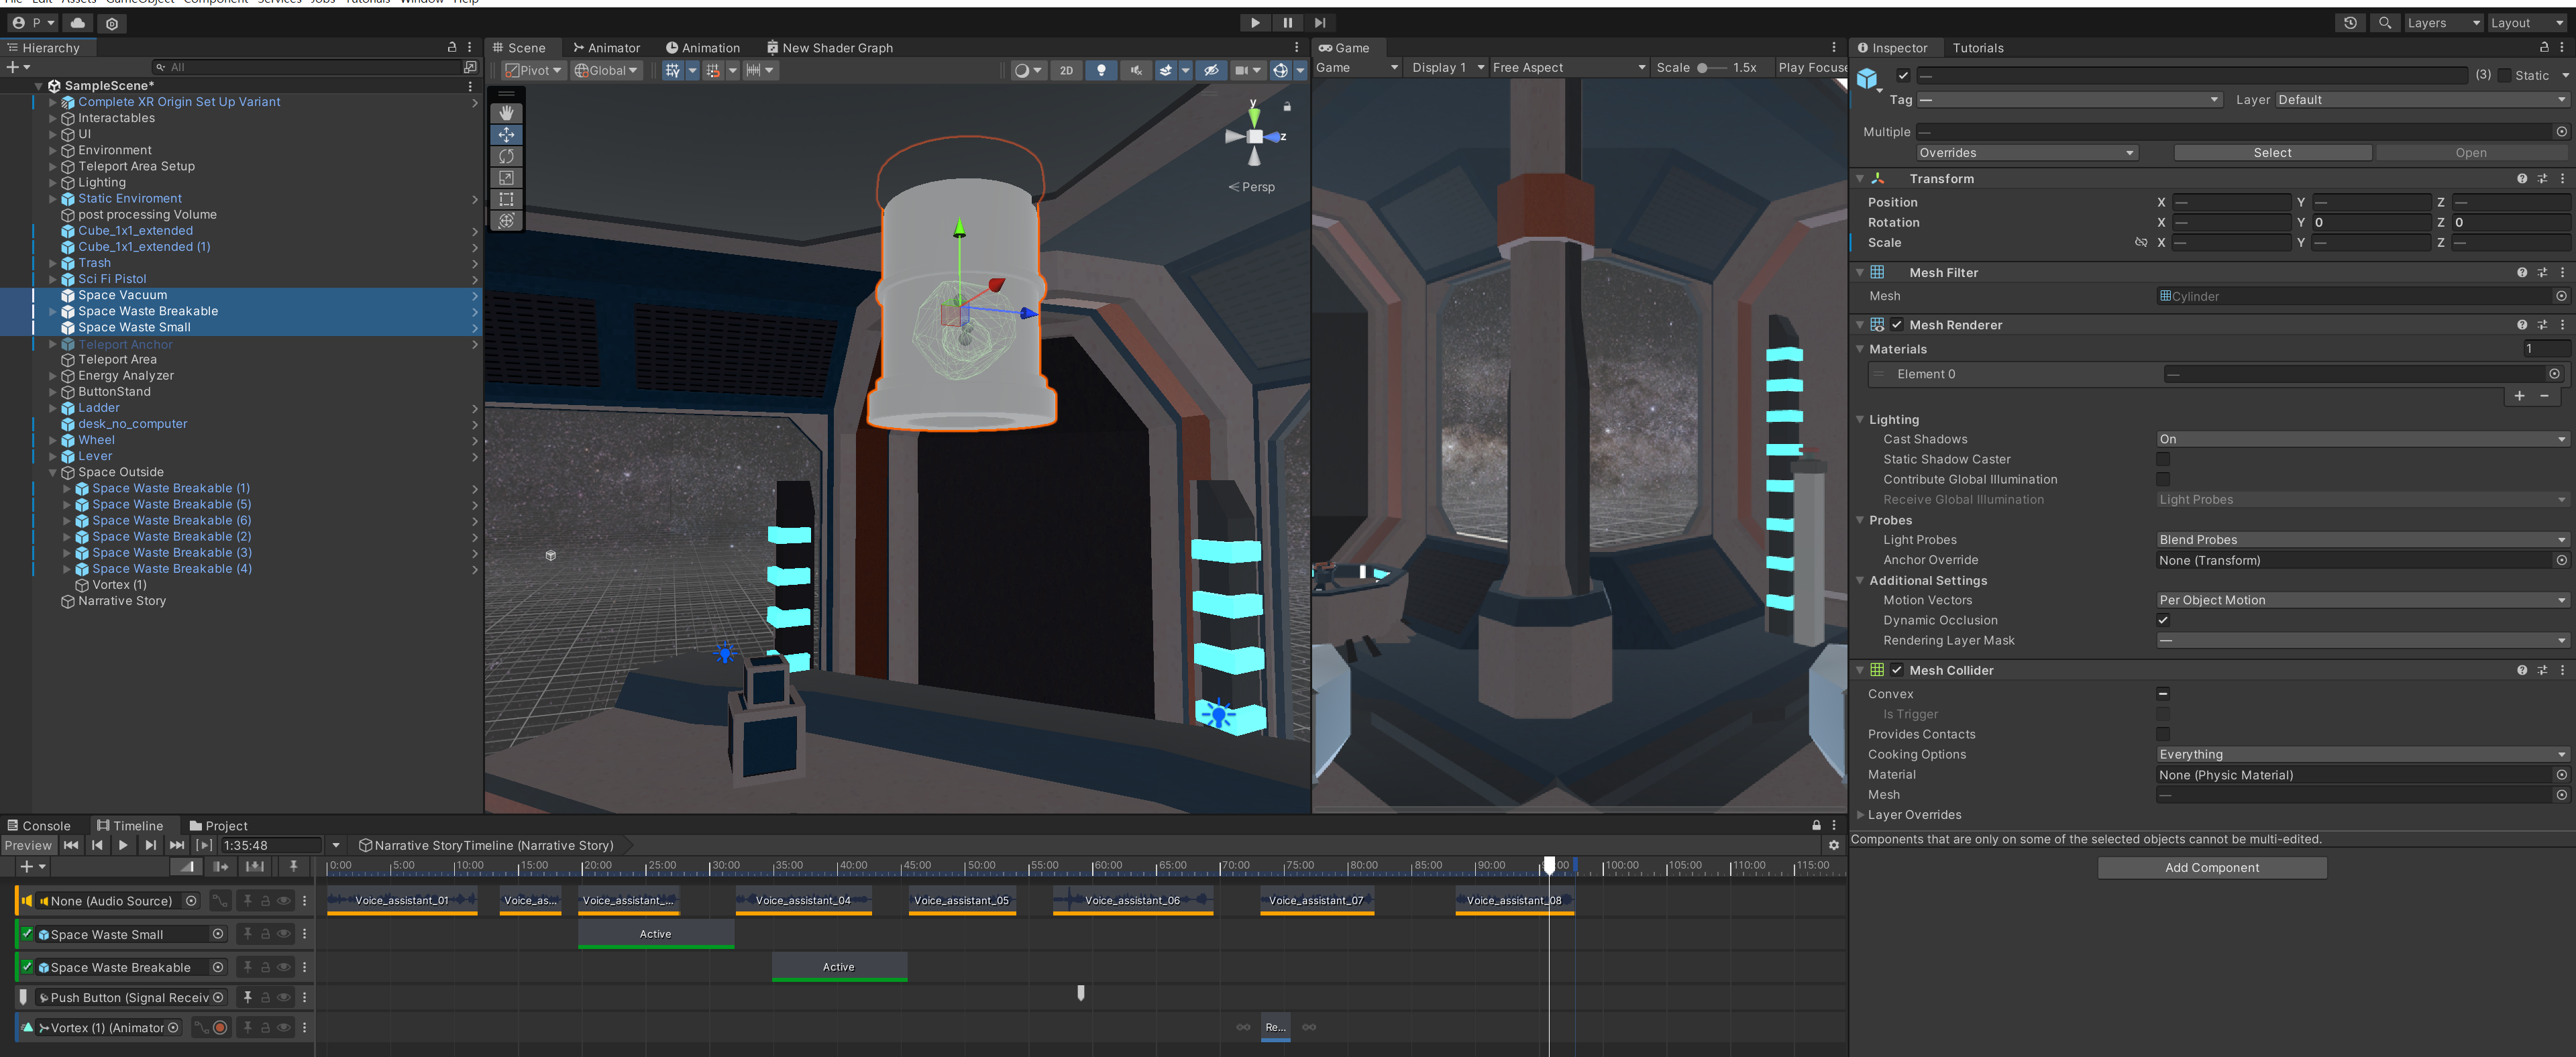
Task: Switch to the Animator tab
Action: tap(606, 47)
